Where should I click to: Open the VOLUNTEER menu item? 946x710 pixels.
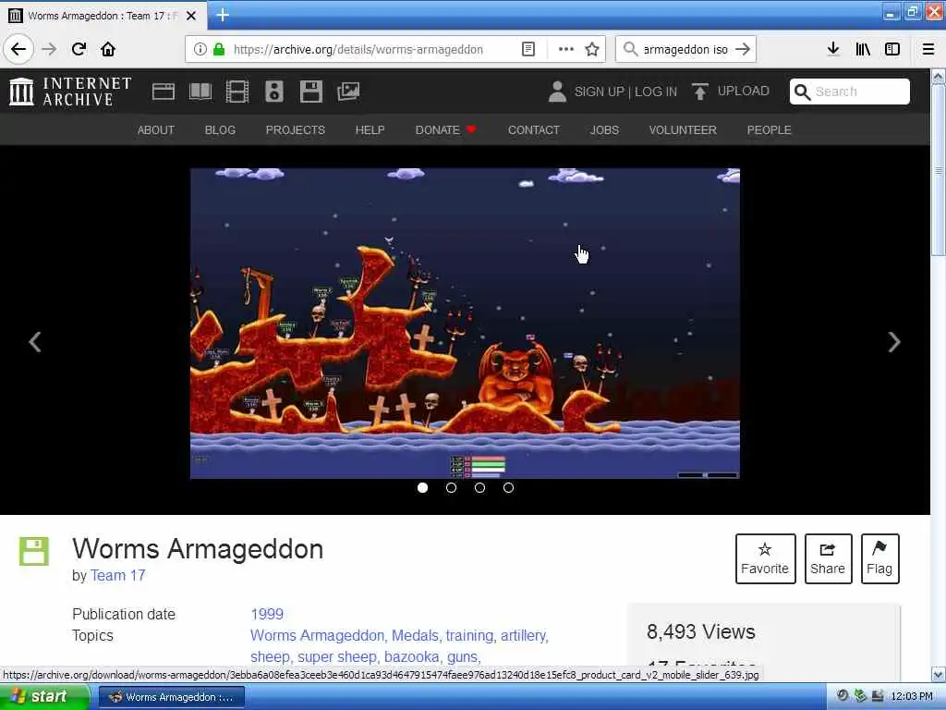(x=683, y=129)
